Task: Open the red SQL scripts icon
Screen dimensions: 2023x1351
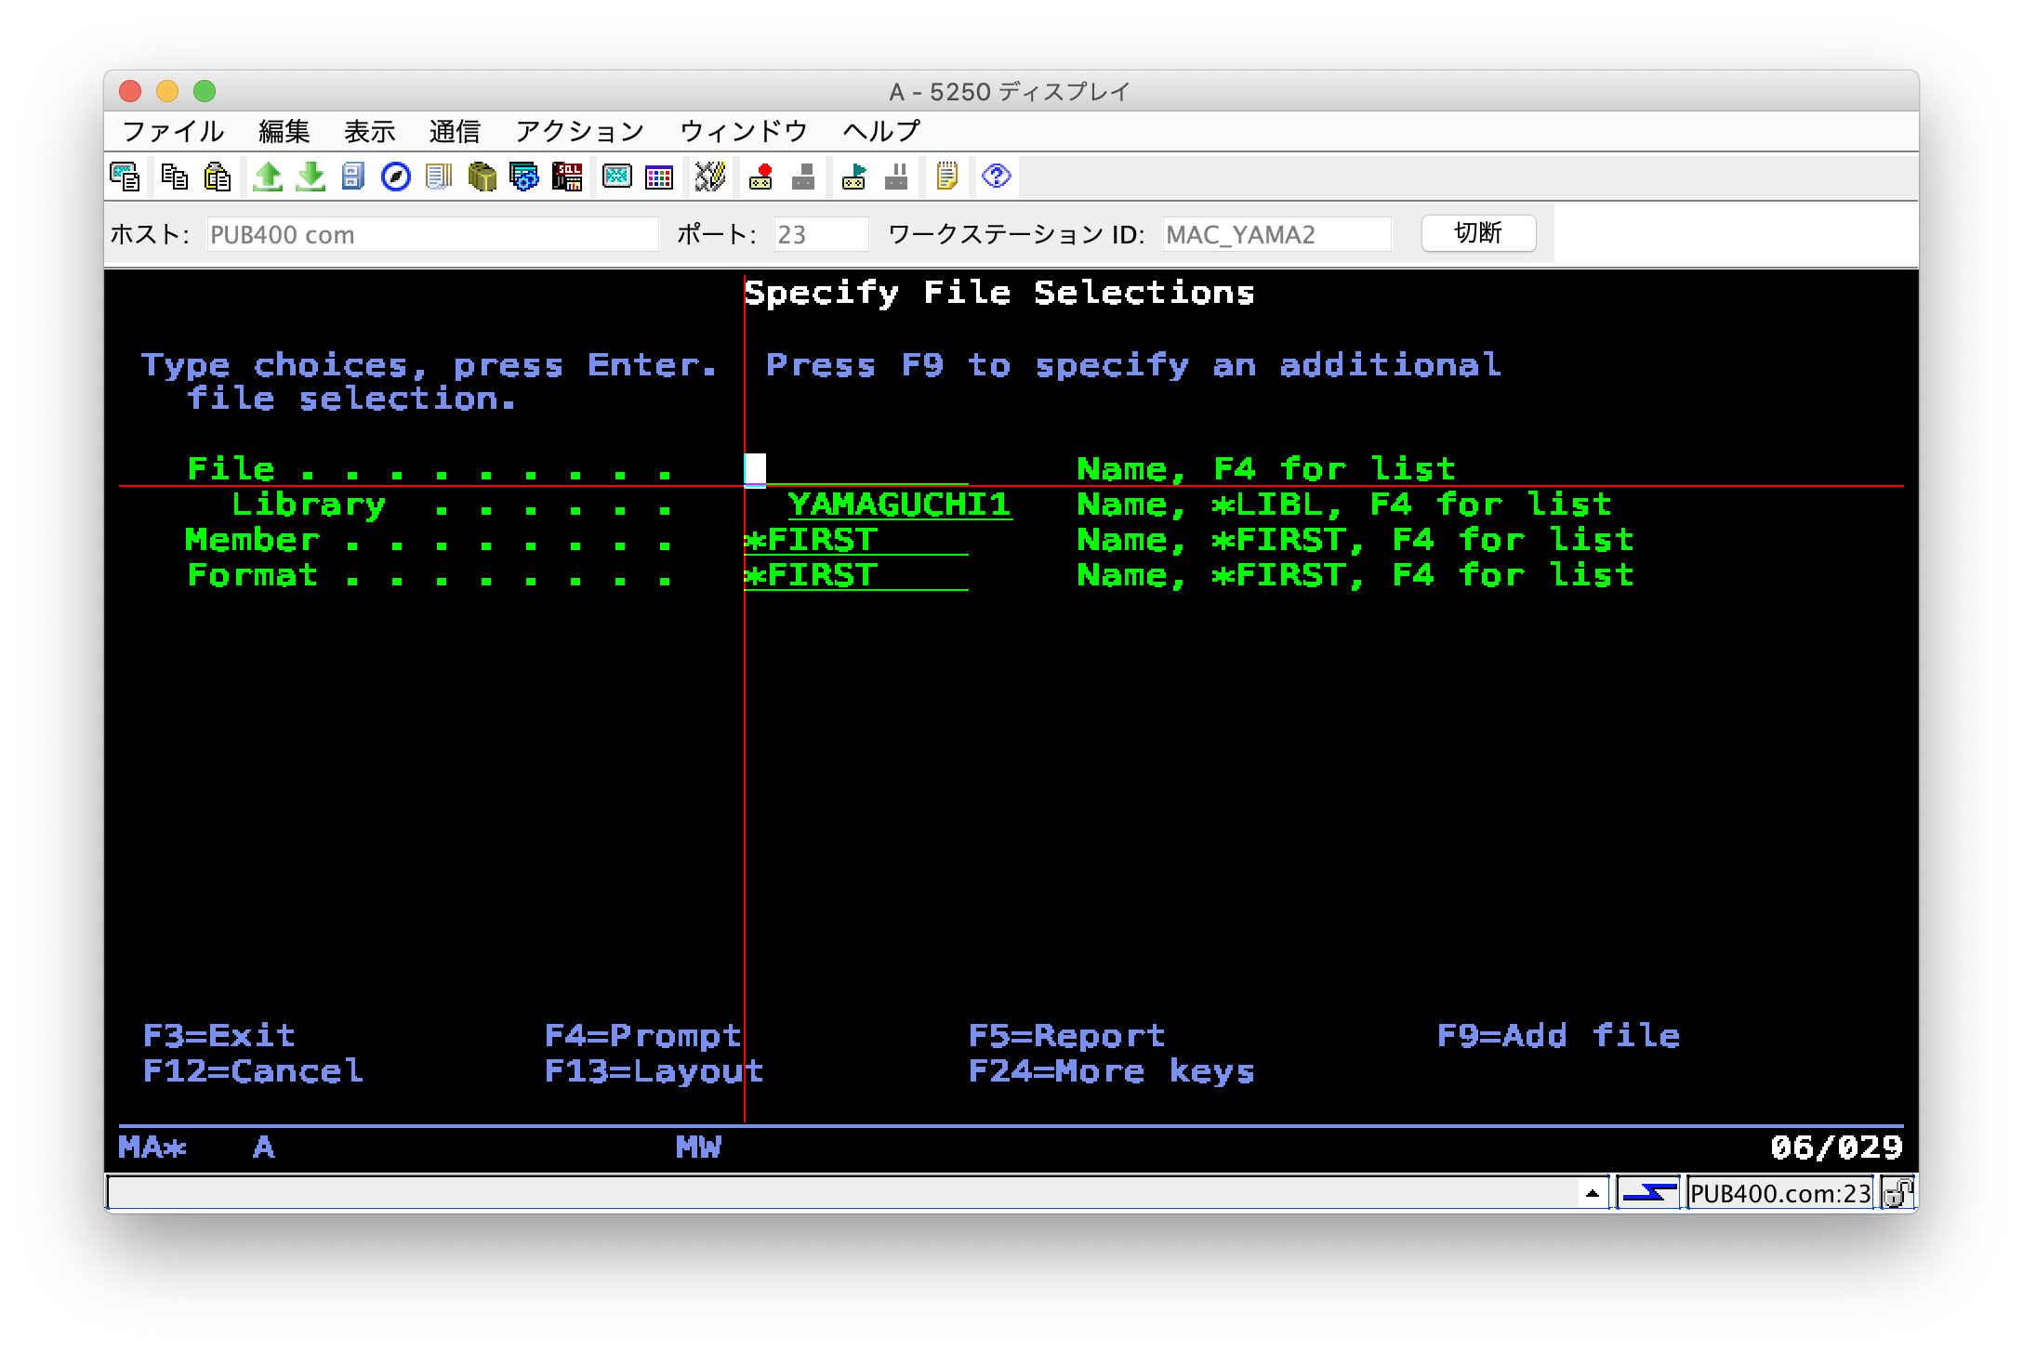Action: click(x=567, y=177)
